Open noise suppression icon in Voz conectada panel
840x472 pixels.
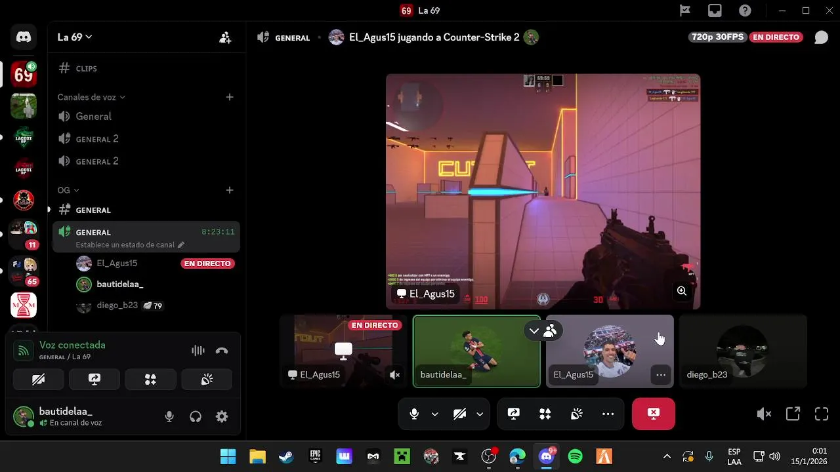[198, 351]
